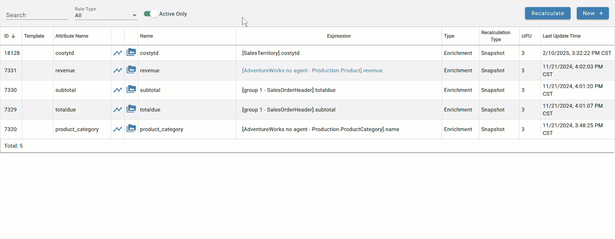Sort by Name column header
The height and width of the screenshot is (239, 615).
(147, 36)
